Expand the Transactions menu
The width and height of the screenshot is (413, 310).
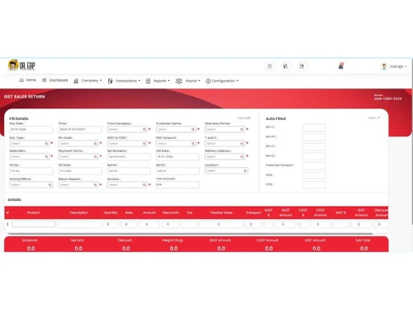point(124,81)
